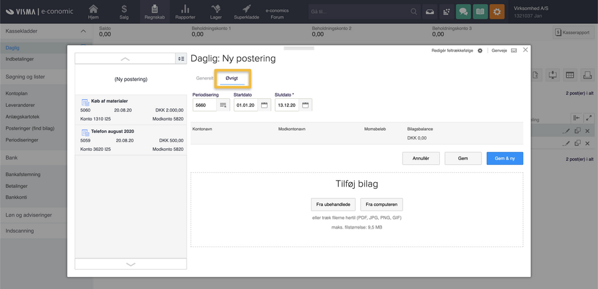The width and height of the screenshot is (598, 289).
Task: Click the Telefon august 2020 voucher icon
Action: pyautogui.click(x=85, y=132)
